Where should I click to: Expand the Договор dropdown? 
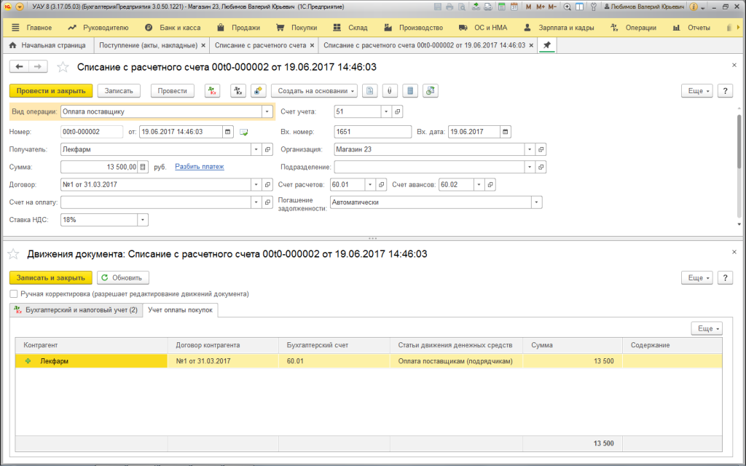[256, 184]
